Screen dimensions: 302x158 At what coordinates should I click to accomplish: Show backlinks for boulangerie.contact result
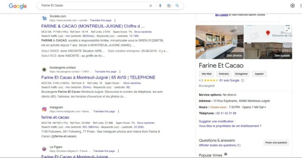[x=132, y=83]
